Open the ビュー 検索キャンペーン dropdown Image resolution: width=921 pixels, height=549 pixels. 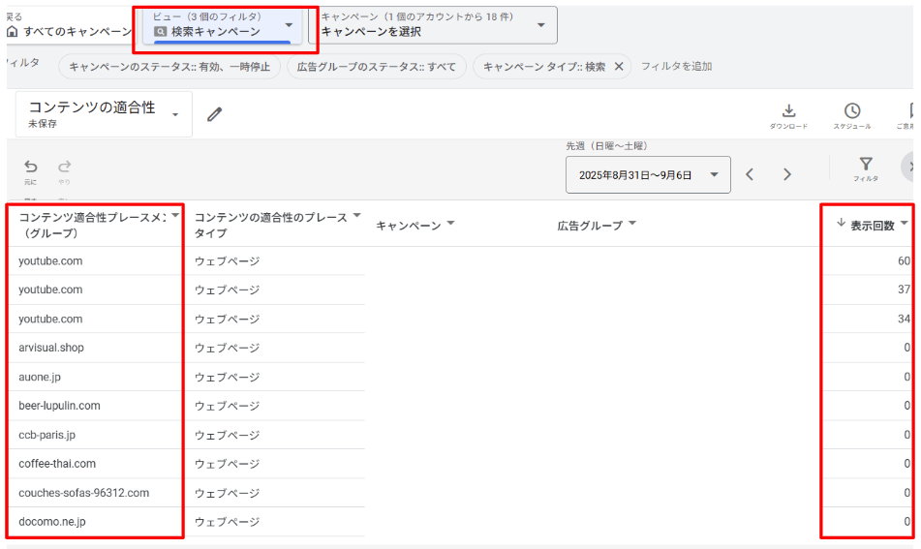pyautogui.click(x=223, y=25)
